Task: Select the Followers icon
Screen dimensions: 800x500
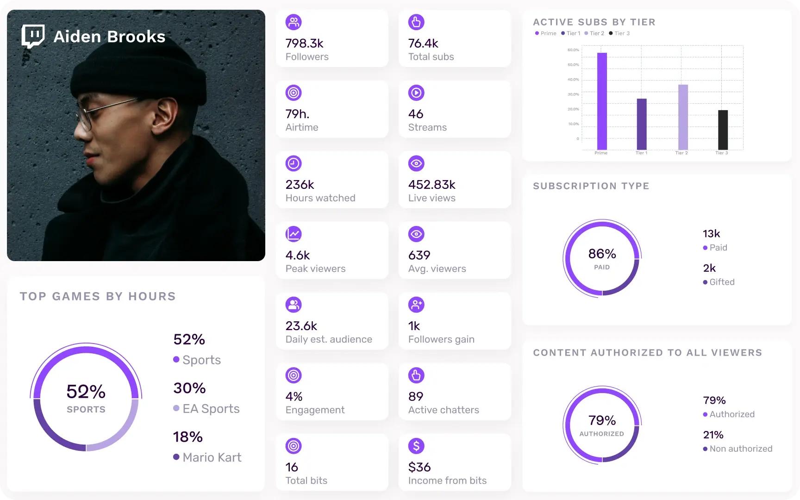Action: tap(294, 22)
